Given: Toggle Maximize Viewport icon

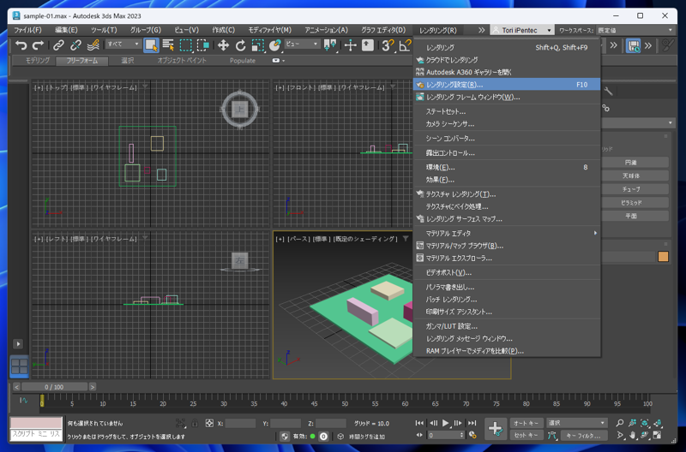Looking at the screenshot, I should click(658, 435).
